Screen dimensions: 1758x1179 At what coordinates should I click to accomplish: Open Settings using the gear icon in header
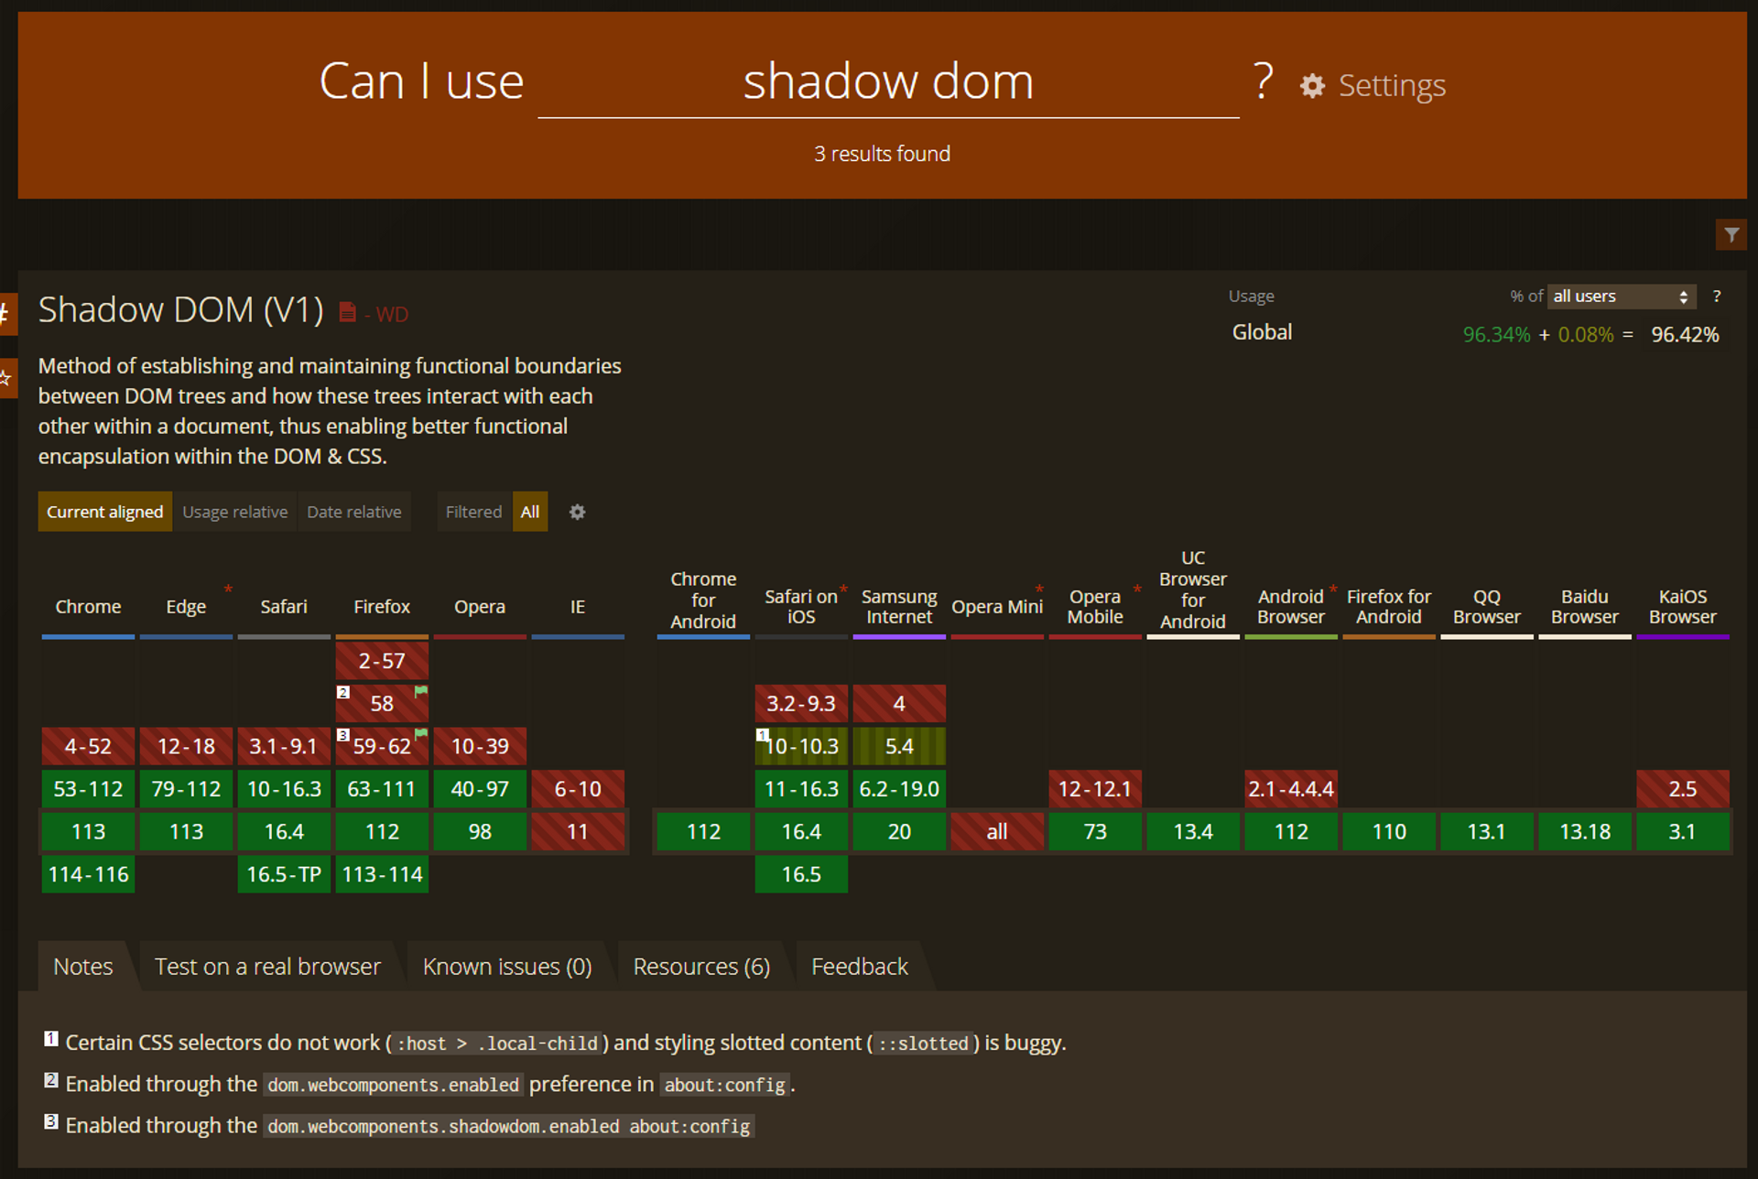(1311, 85)
